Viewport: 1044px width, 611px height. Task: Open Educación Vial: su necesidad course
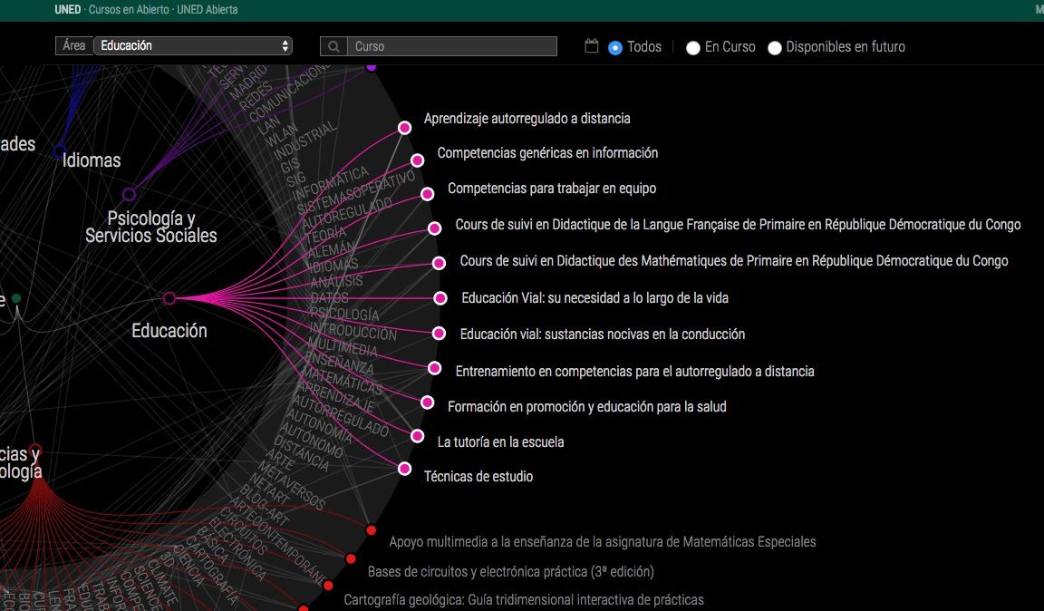coord(594,298)
